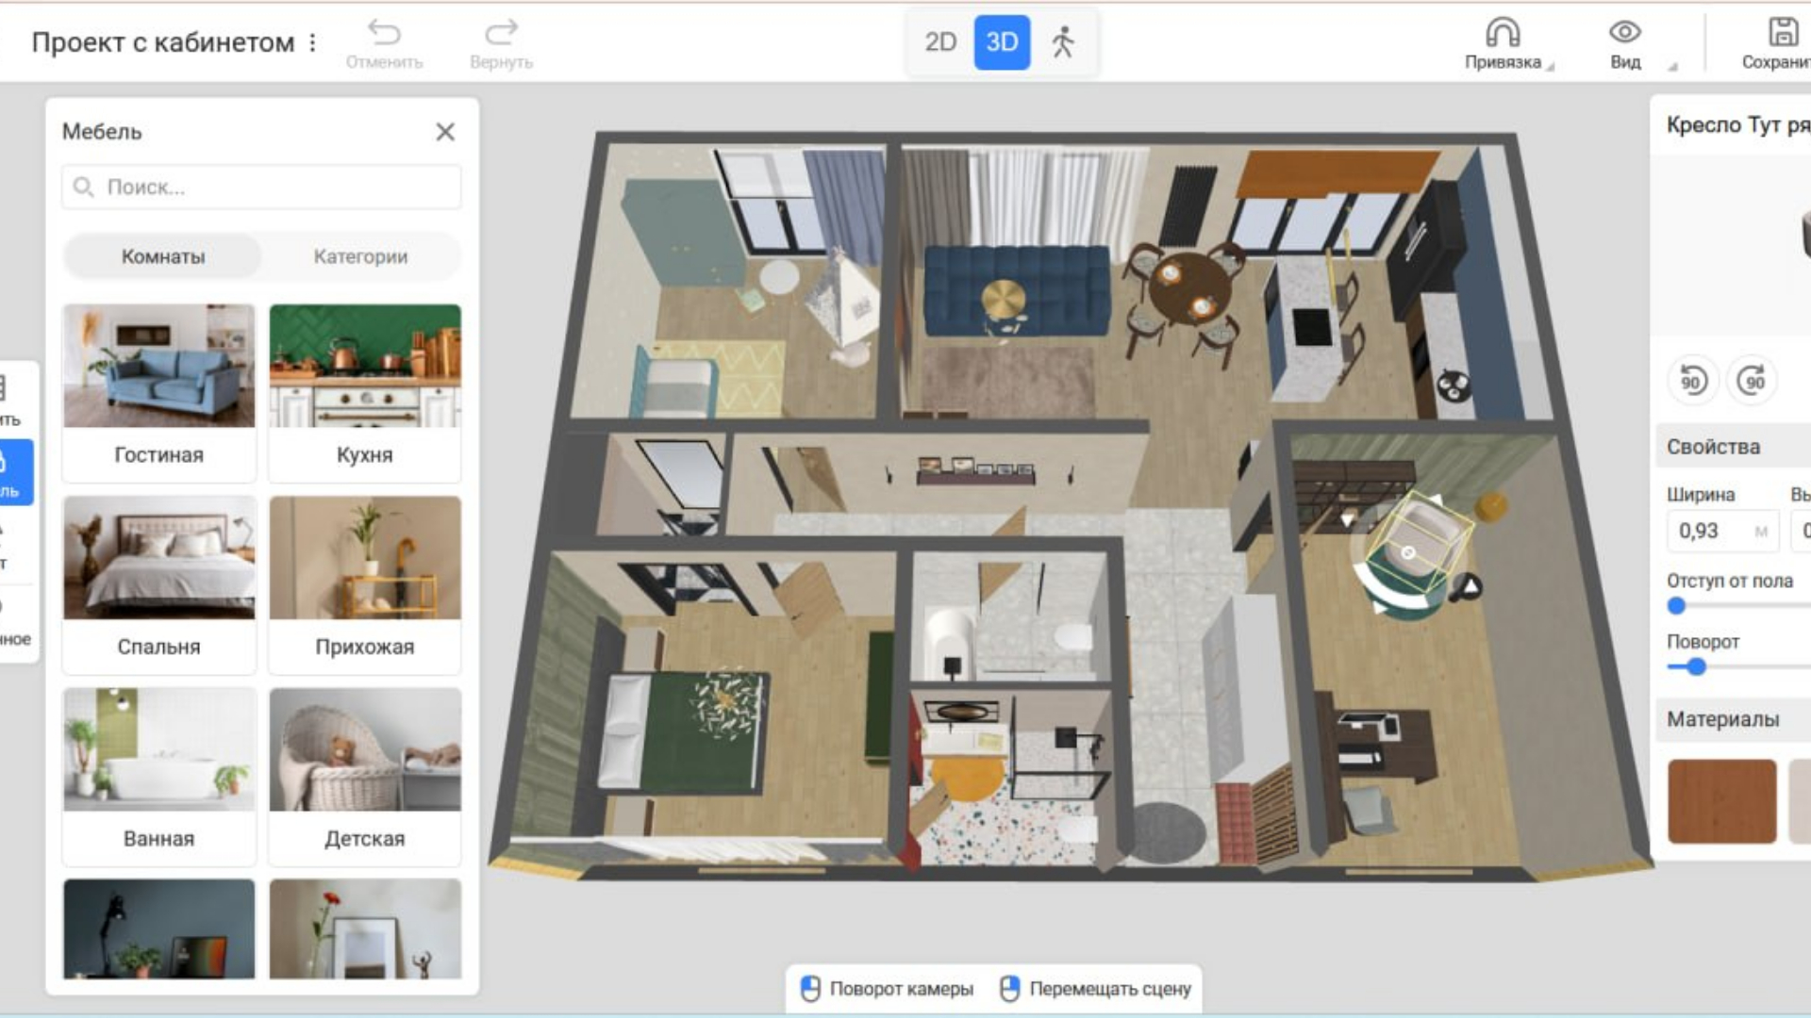Open the Ванная furniture category
The width and height of the screenshot is (1811, 1018).
coord(158,777)
